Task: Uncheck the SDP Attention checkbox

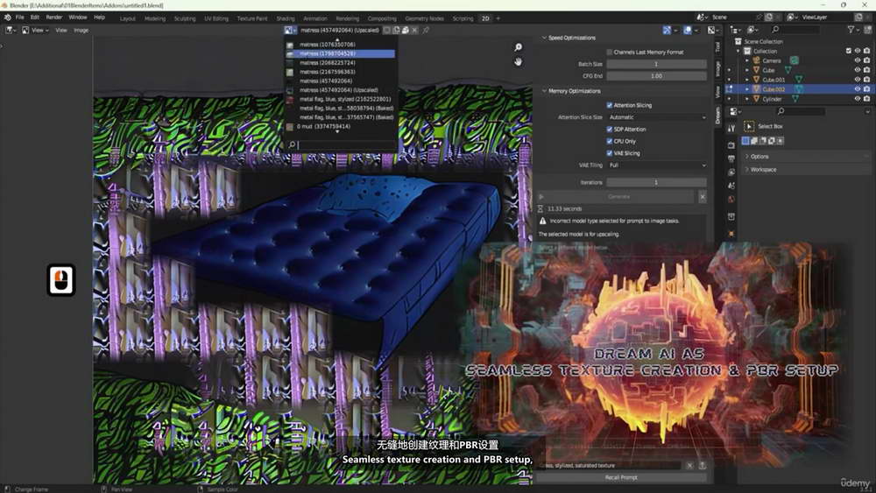Action: click(x=610, y=129)
